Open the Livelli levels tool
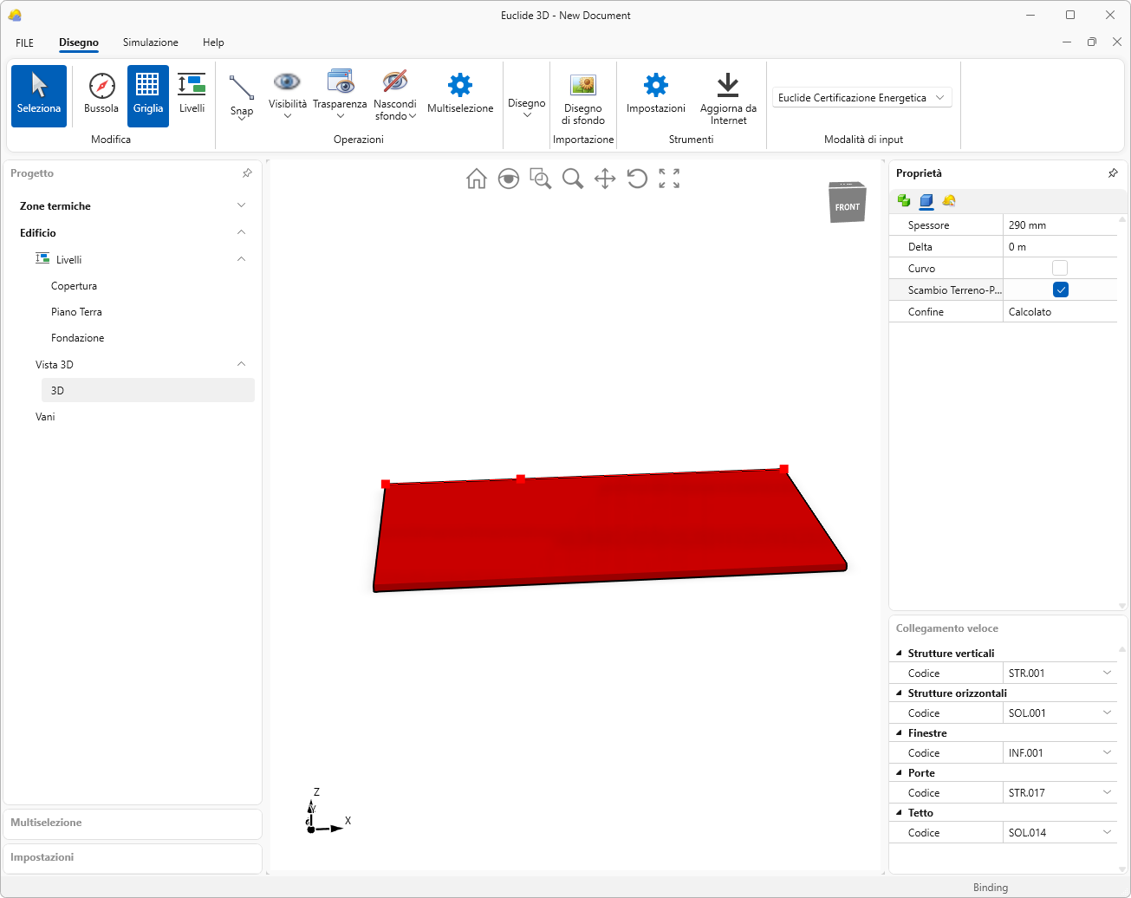The height and width of the screenshot is (898, 1131). [192, 94]
